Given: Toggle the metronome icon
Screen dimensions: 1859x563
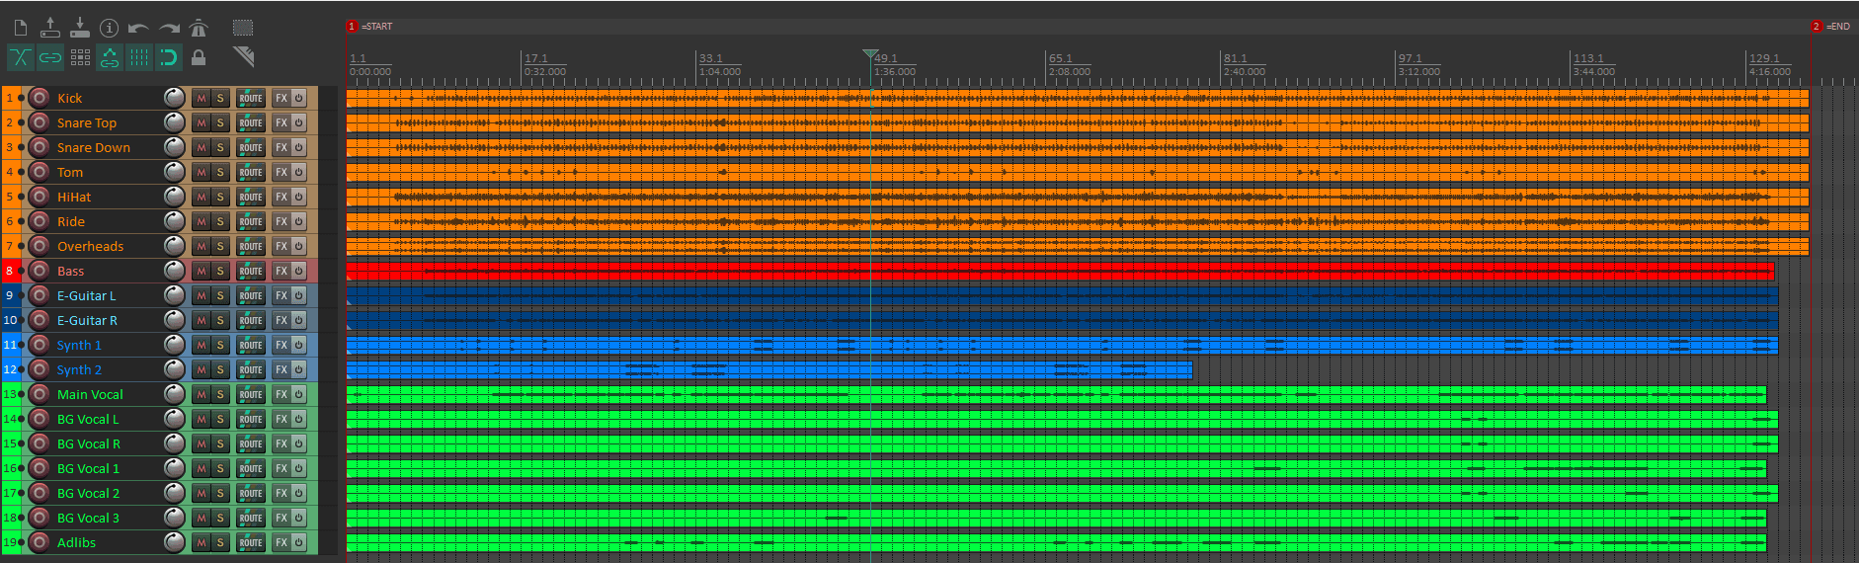Looking at the screenshot, I should [199, 28].
